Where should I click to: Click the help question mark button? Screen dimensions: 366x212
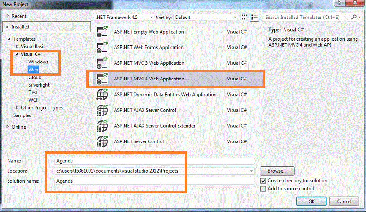(339, 2)
